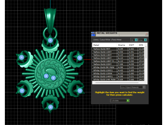Click the Library: Cutout White label
This screenshot has height=125, width=167.
(x=107, y=40)
